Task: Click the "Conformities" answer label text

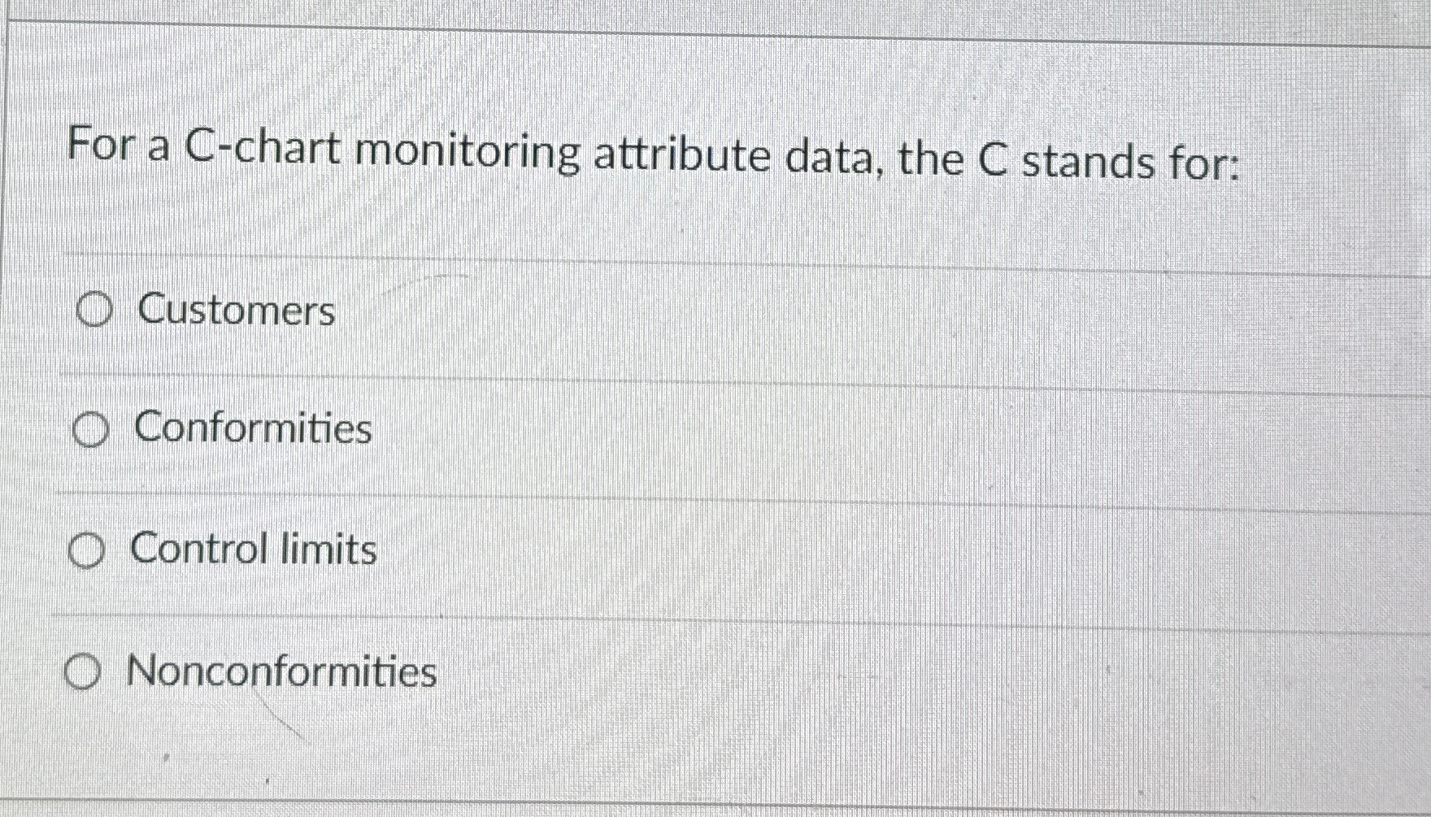Action: coord(253,428)
